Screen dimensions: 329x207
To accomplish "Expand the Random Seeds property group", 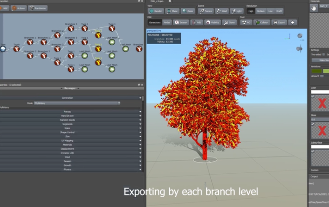I will click(x=70, y=120).
